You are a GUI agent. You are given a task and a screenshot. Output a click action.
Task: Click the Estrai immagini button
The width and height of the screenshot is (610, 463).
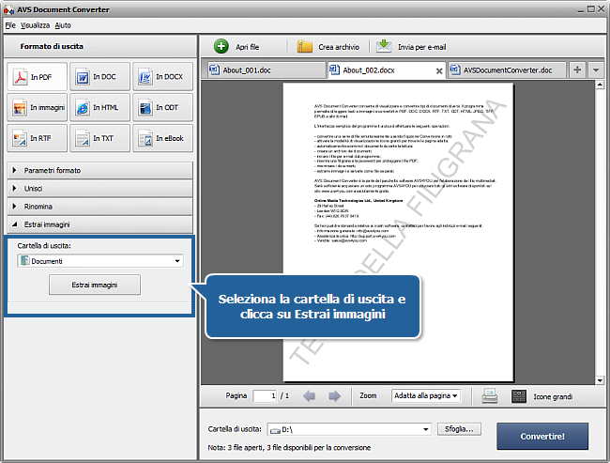coord(95,285)
